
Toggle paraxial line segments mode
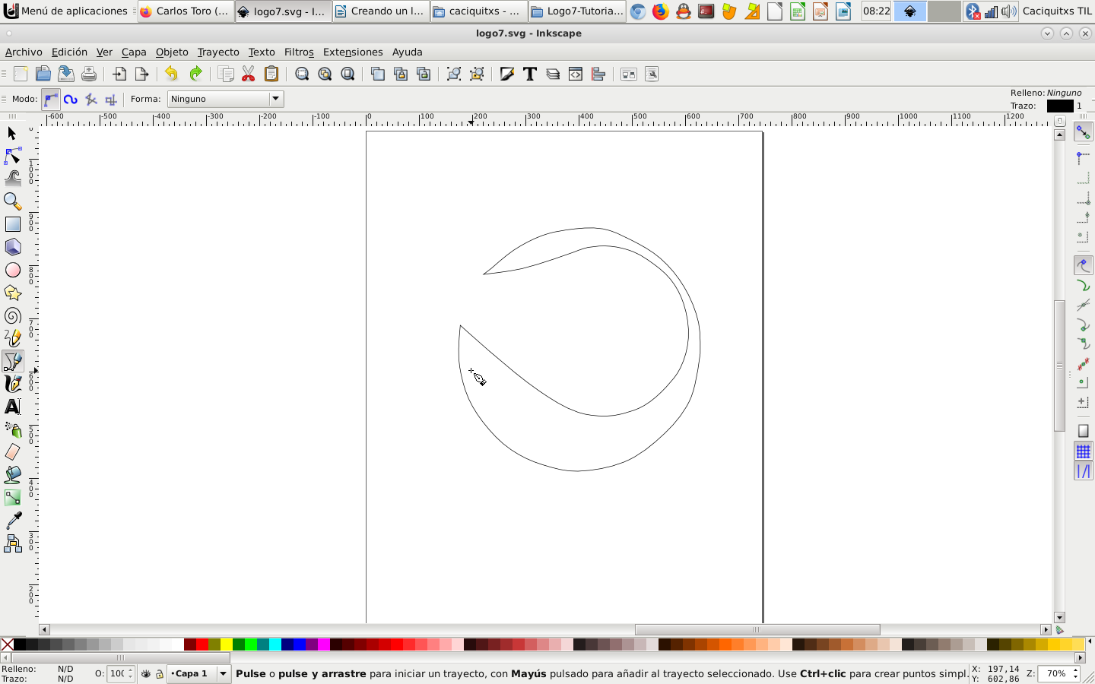(111, 99)
